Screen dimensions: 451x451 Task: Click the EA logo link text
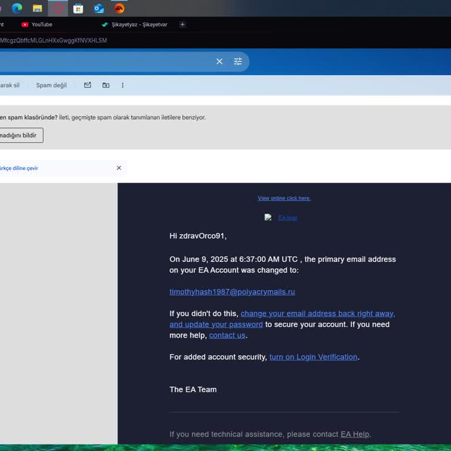coord(288,218)
